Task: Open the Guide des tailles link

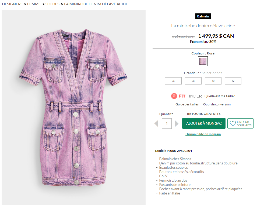Action: point(187,104)
